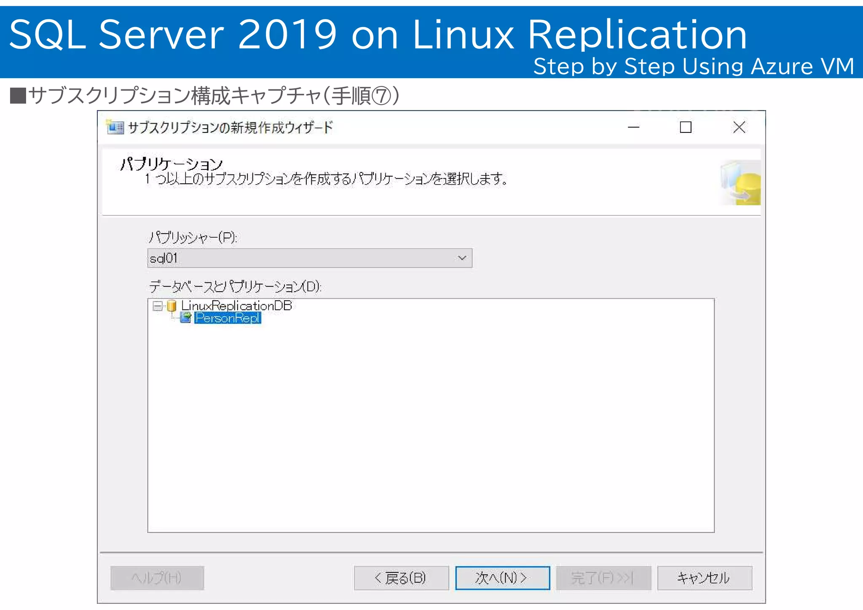Open the publisher dropdown showing sql01
The width and height of the screenshot is (863, 610).
pyautogui.click(x=310, y=258)
